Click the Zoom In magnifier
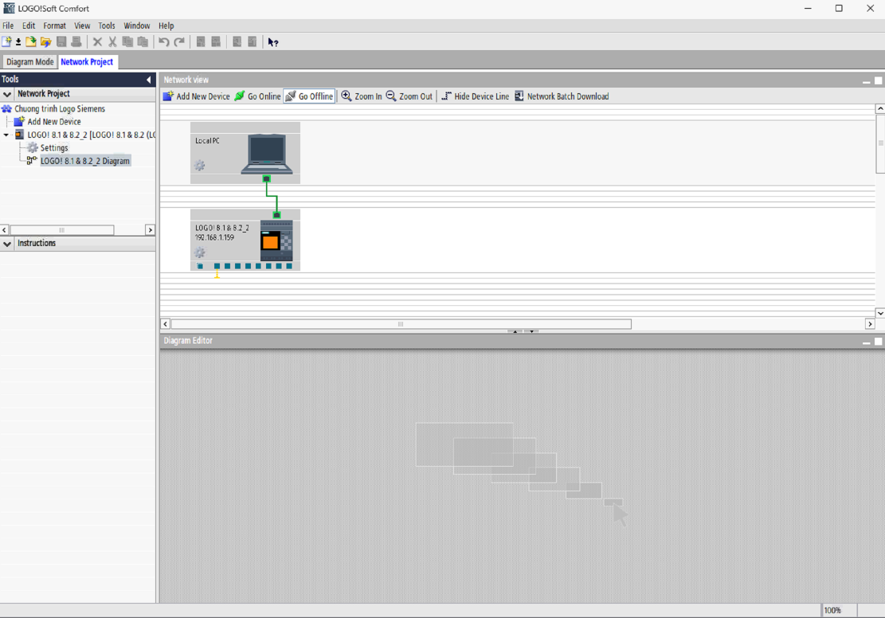Screen dimensions: 885x618 point(361,96)
